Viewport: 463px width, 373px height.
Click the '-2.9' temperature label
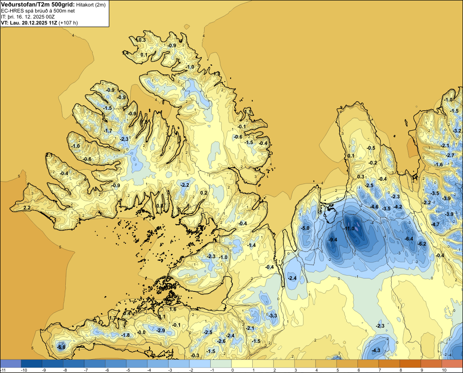[x=161, y=330]
